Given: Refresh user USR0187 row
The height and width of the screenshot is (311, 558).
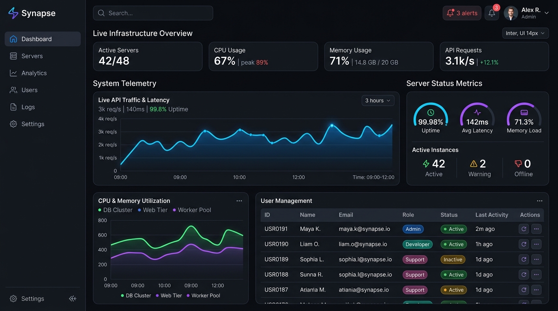Looking at the screenshot, I should point(524,290).
